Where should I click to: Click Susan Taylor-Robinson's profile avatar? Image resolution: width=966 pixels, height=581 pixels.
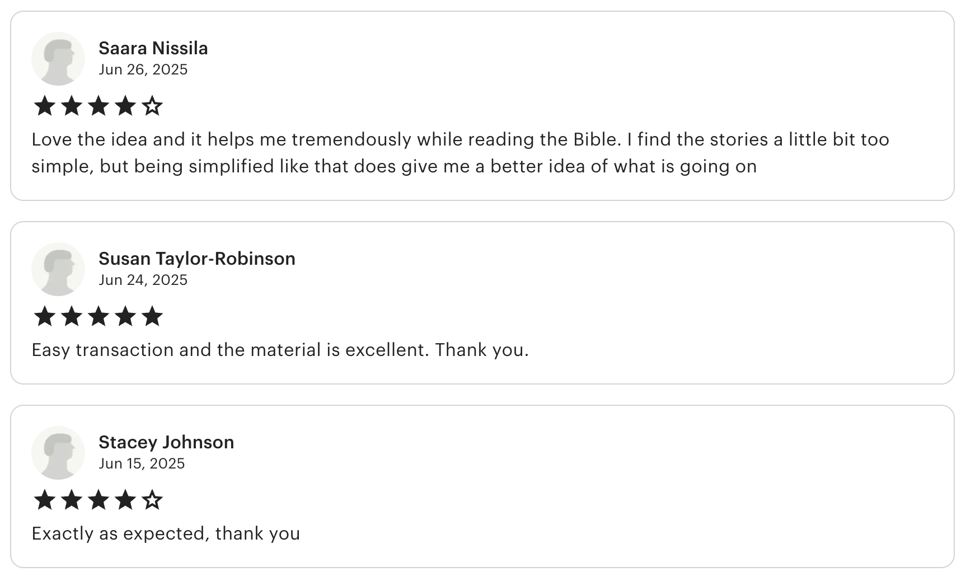[x=58, y=269]
